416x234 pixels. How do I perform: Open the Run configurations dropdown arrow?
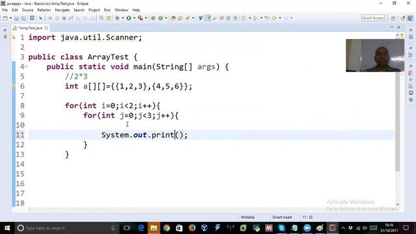[x=135, y=18]
